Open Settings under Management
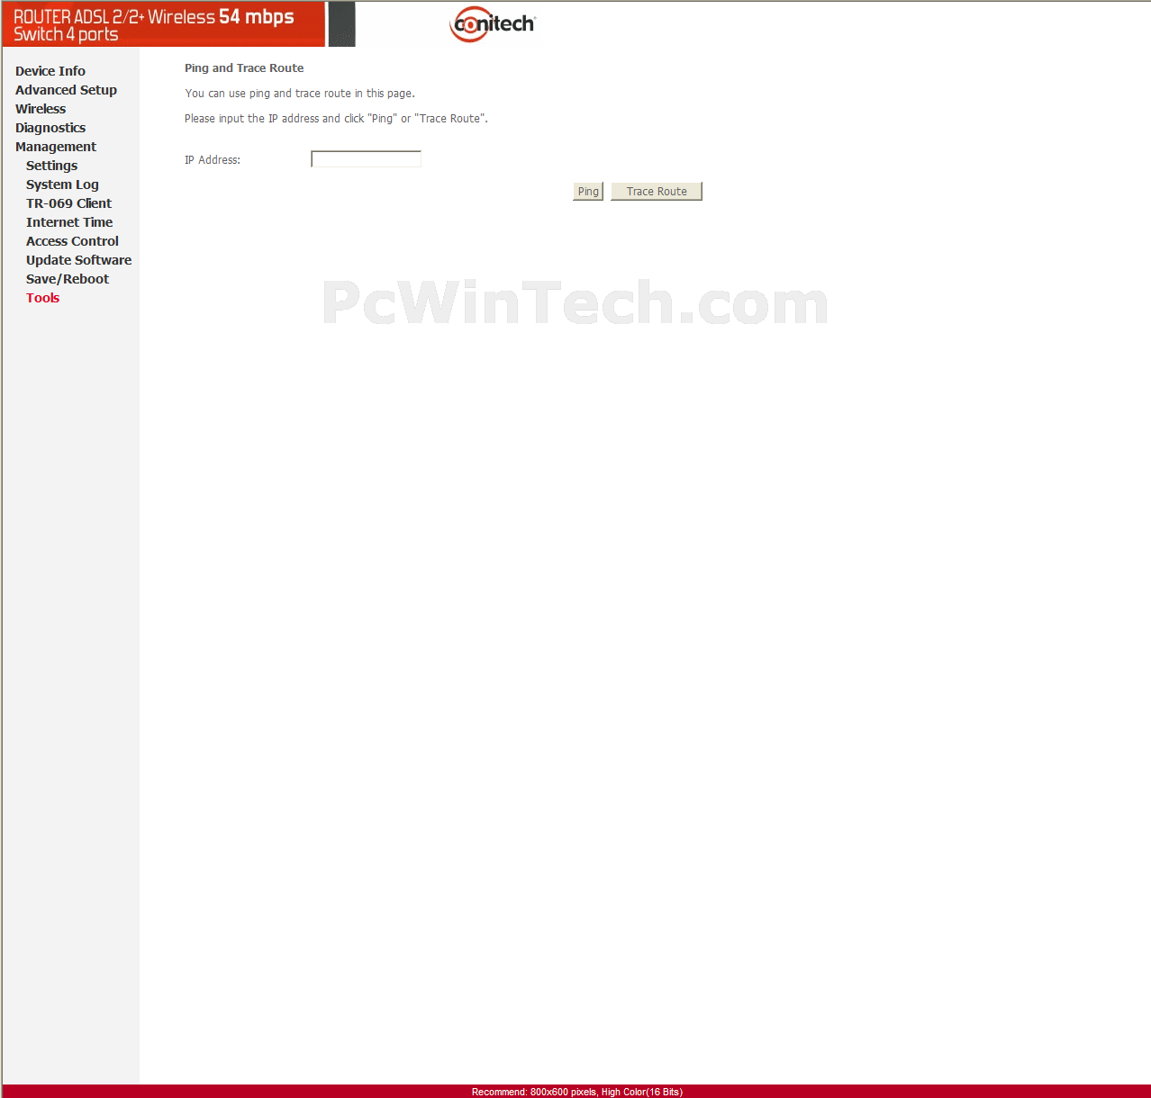 click(x=51, y=166)
